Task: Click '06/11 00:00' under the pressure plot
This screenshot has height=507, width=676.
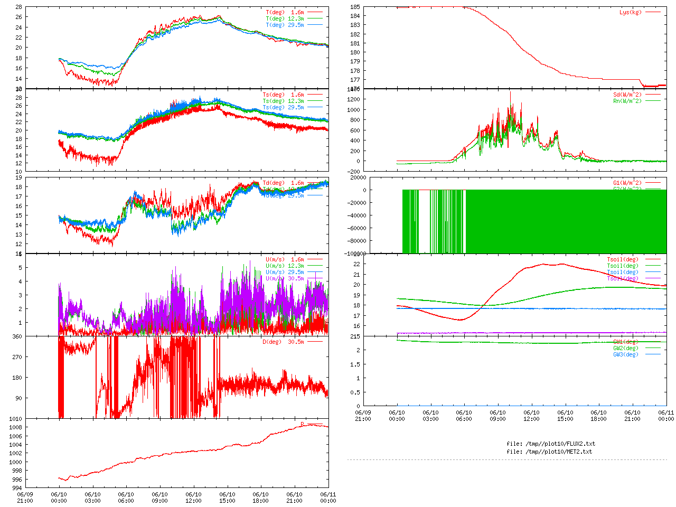Action: (x=328, y=497)
